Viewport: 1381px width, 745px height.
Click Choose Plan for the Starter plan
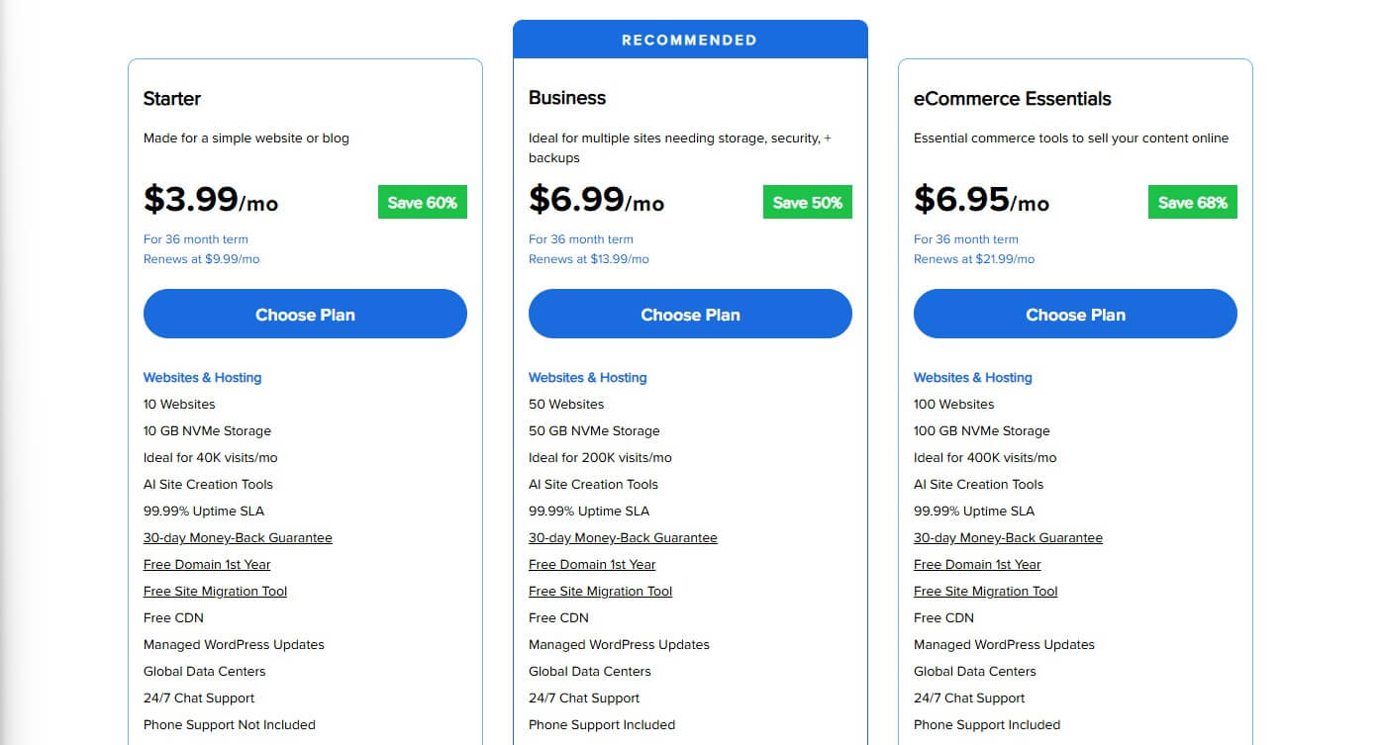(x=305, y=314)
